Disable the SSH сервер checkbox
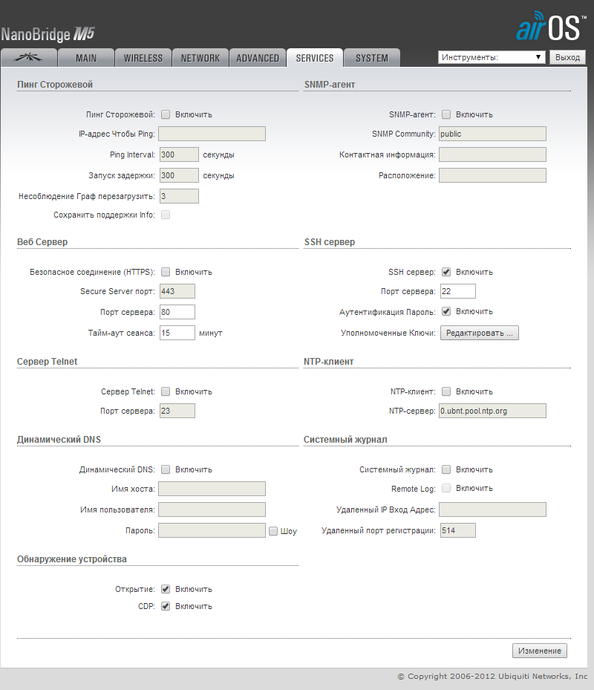This screenshot has width=594, height=690. click(x=446, y=272)
